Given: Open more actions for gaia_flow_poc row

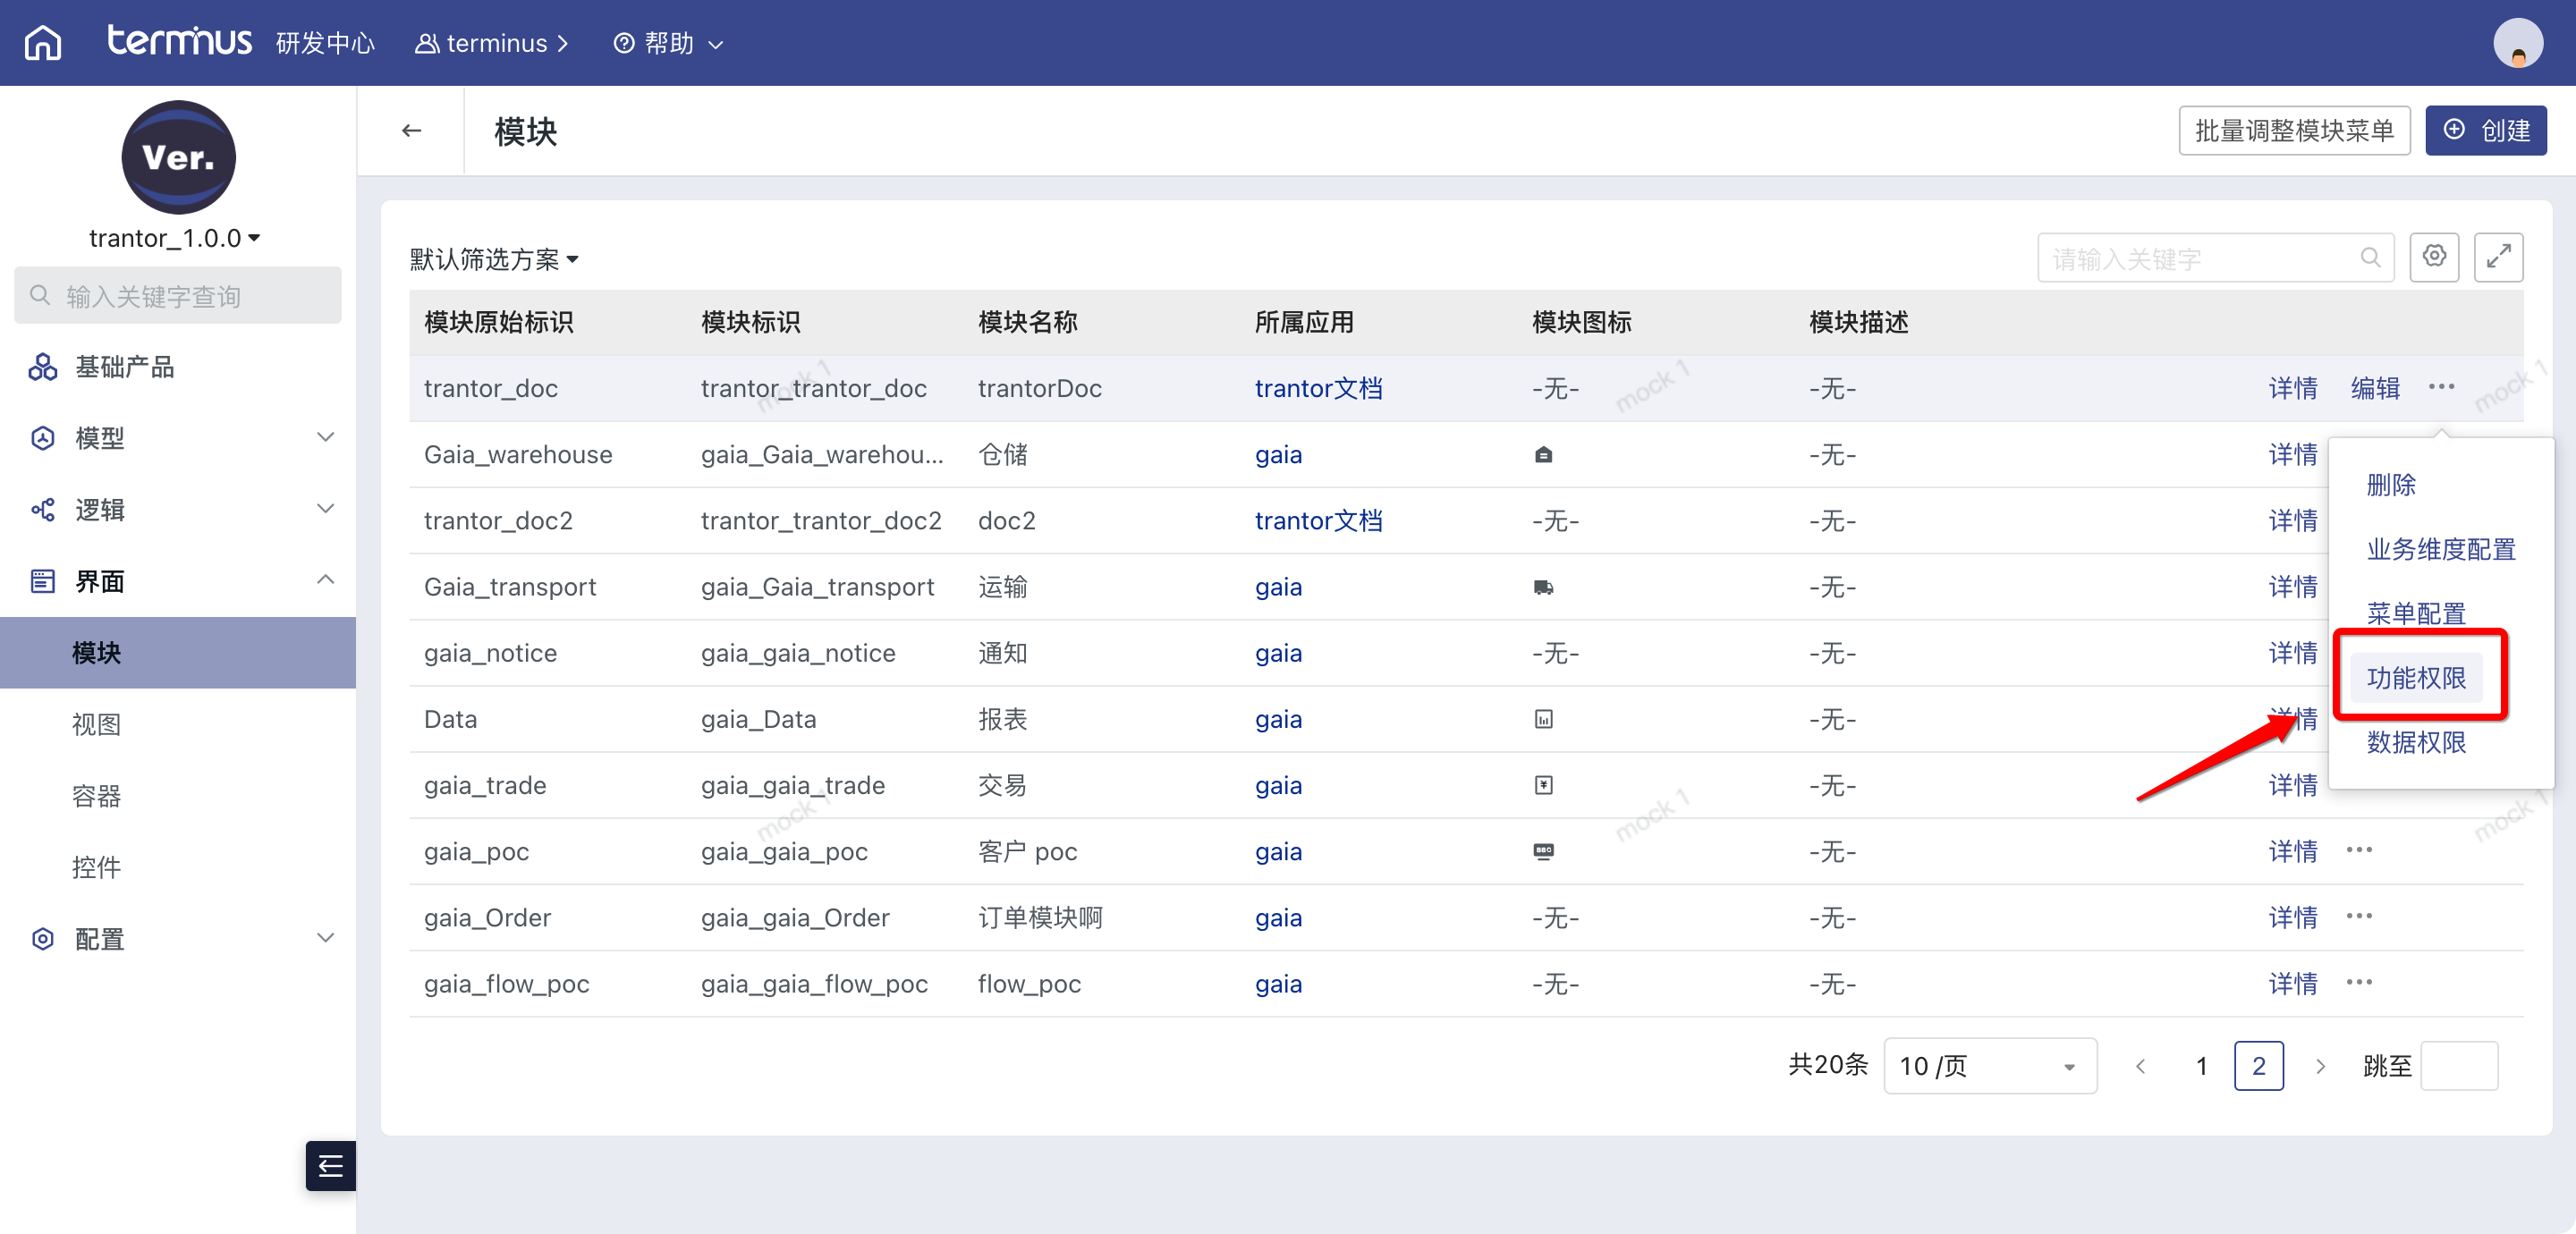Looking at the screenshot, I should coord(2359,982).
